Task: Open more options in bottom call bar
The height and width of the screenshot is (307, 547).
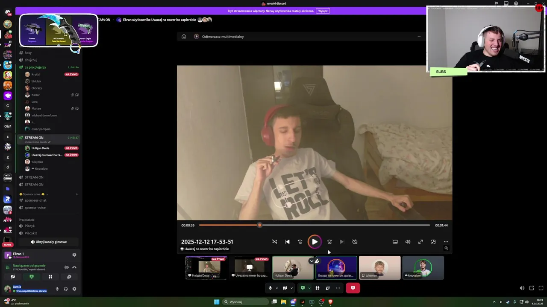Action: point(338,288)
